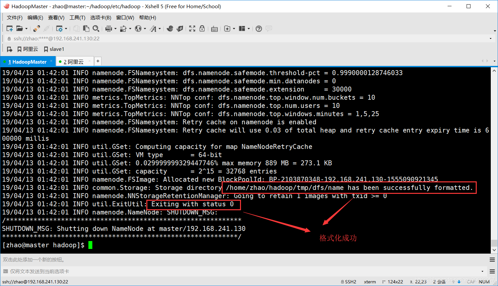
Task: Click the Find magnifier icon
Action: 96,29
